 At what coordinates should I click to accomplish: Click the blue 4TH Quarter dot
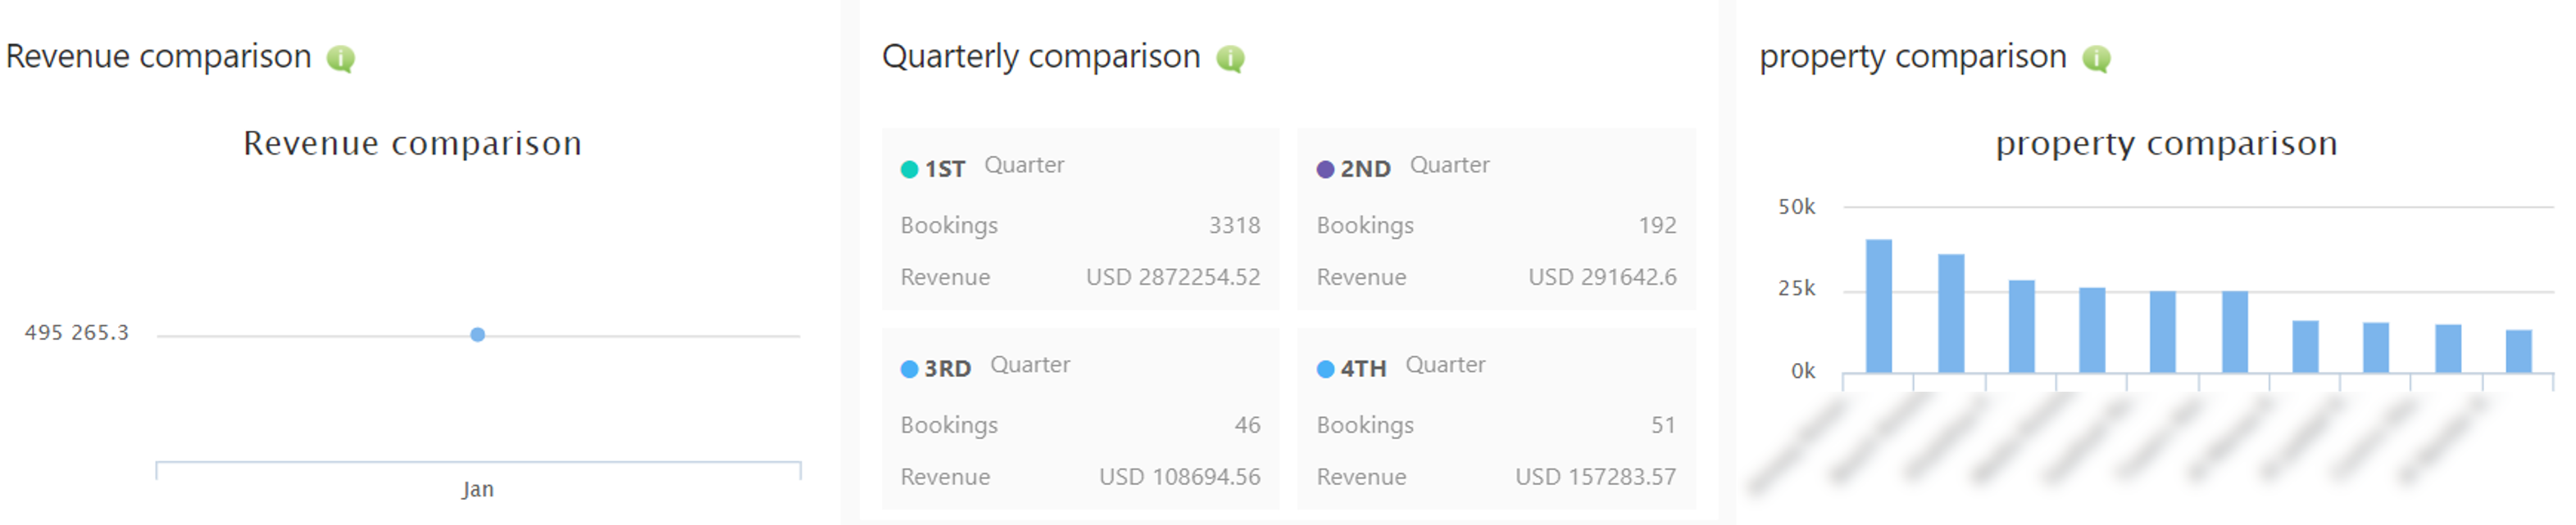pos(1325,370)
